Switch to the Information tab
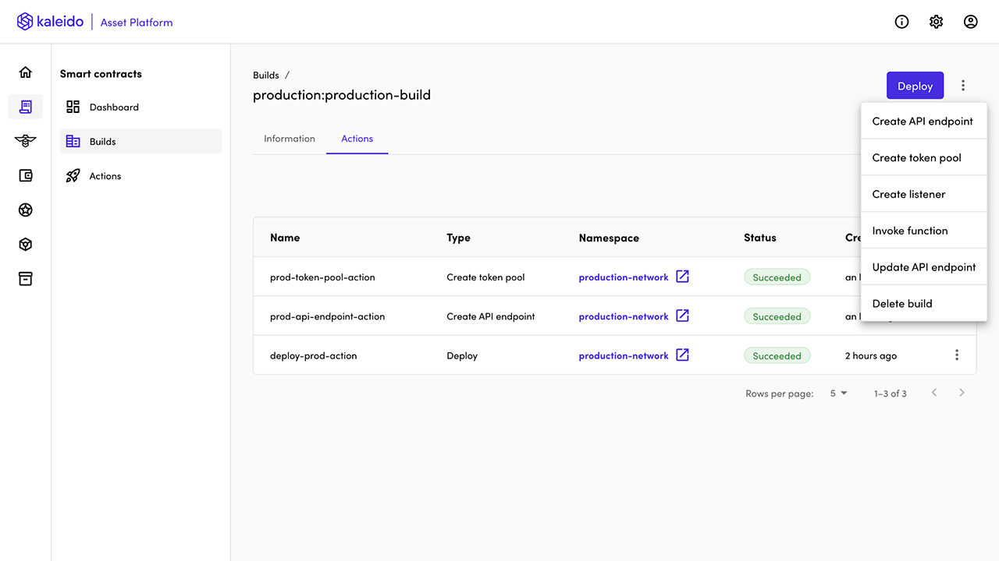 (290, 139)
